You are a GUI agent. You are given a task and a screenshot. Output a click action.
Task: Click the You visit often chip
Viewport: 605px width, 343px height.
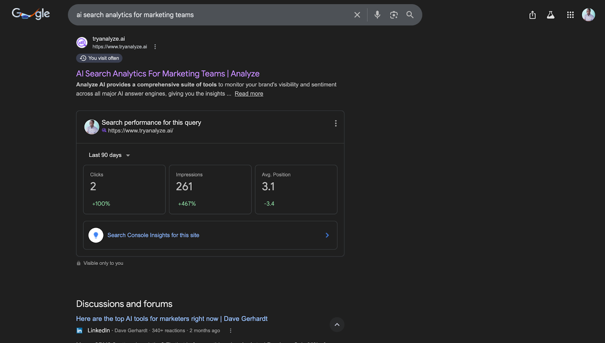[99, 58]
